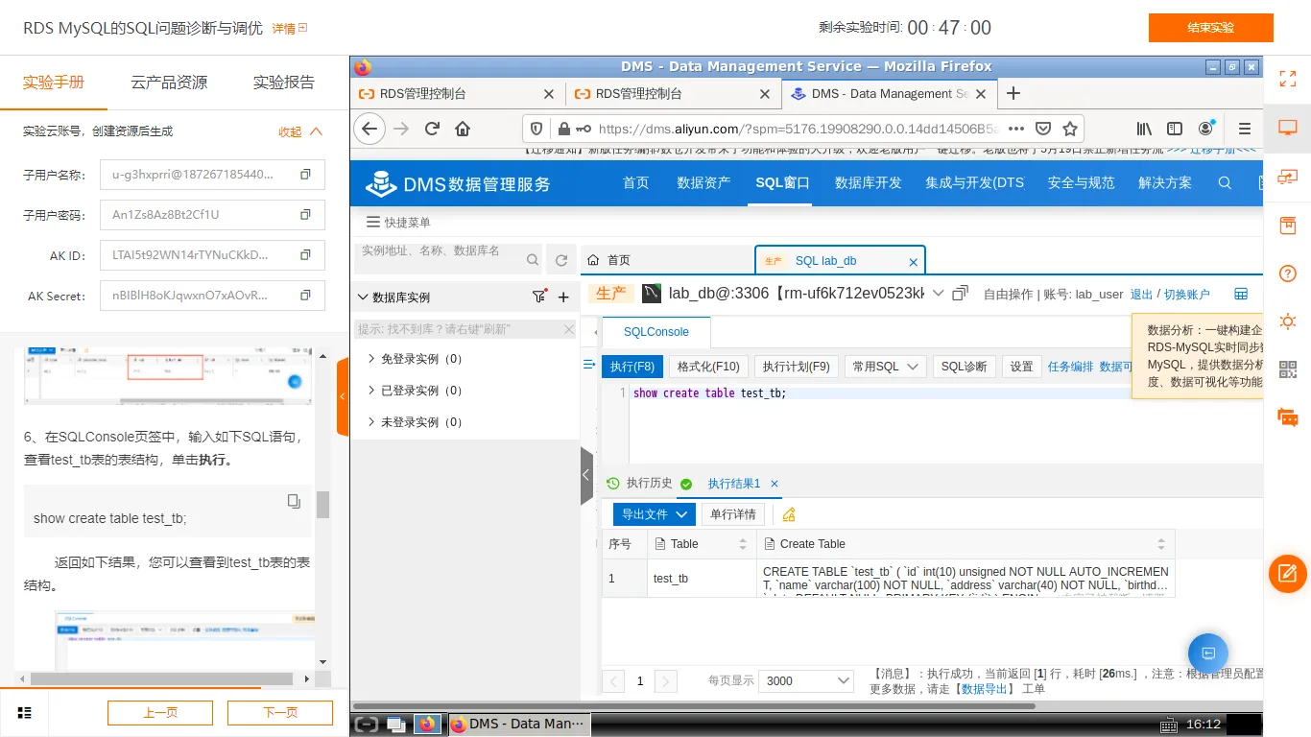Expand 免登录实例 tree node
This screenshot has height=737, width=1311.
click(371, 359)
